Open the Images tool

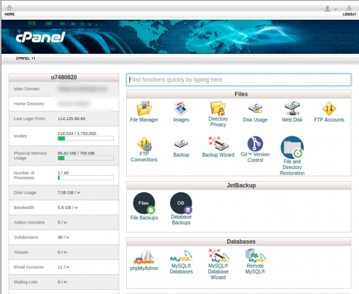coord(181,109)
